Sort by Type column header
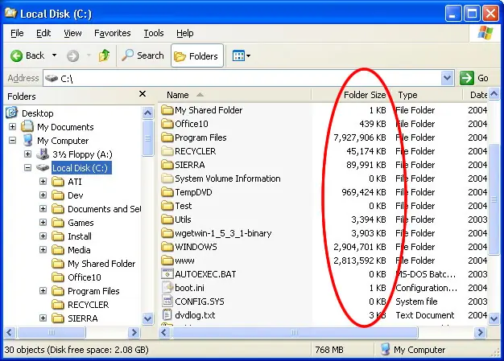This screenshot has height=361, width=504. (x=427, y=95)
